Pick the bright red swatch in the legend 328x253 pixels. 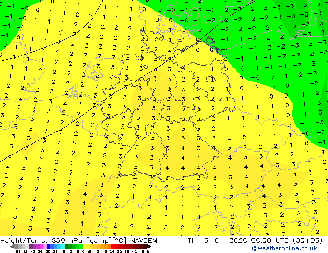(x=113, y=246)
